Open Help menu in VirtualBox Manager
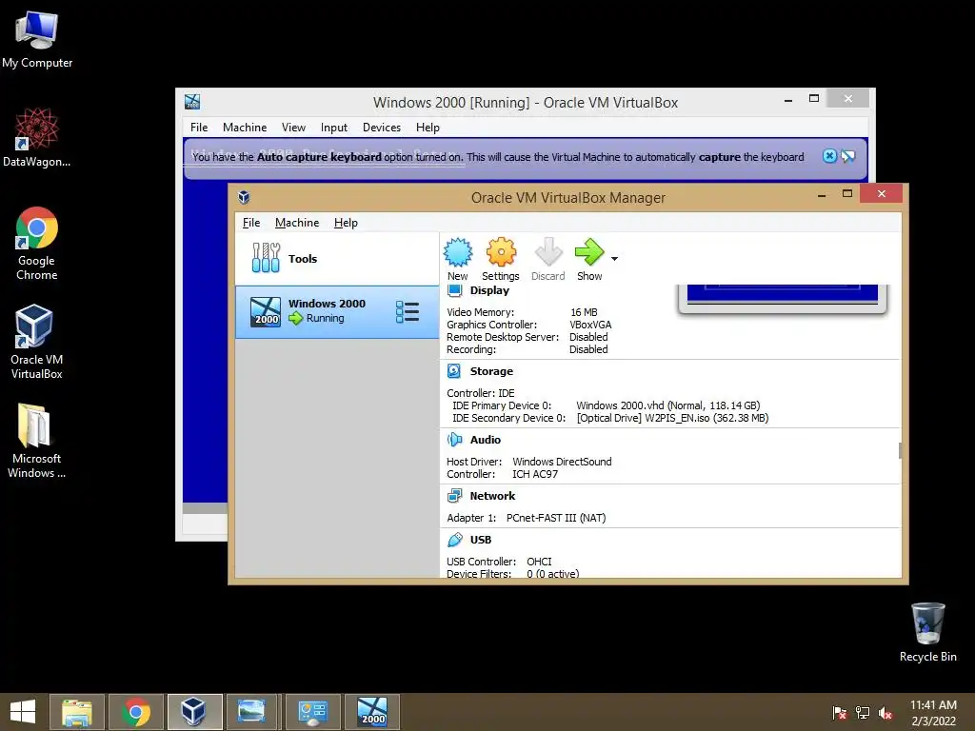The width and height of the screenshot is (975, 731). (346, 223)
